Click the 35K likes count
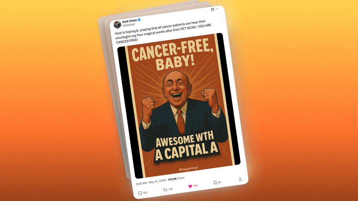Screen dimensions: 358x201 195,186
